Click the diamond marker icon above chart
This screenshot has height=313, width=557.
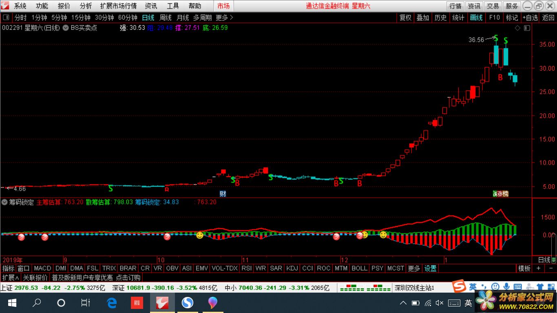click(x=517, y=28)
